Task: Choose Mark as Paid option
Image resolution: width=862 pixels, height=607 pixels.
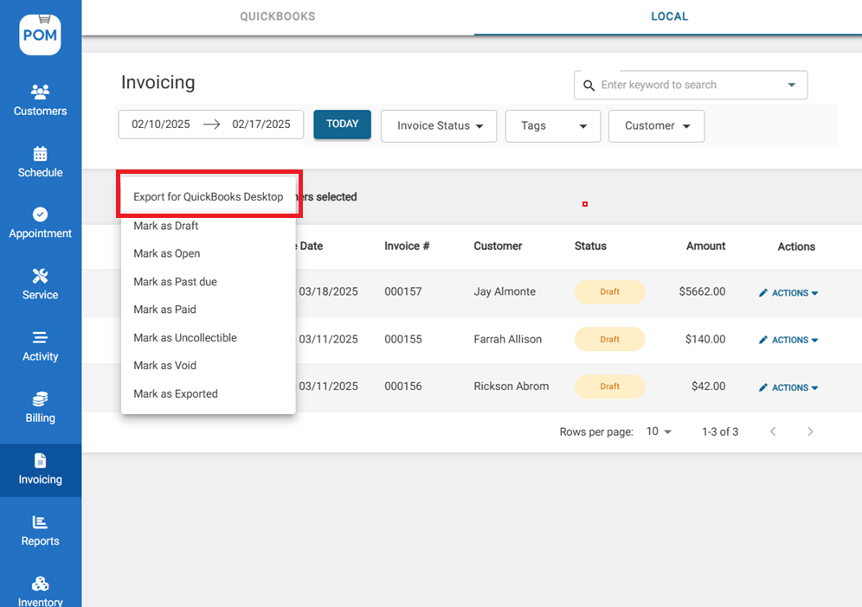Action: [x=164, y=310]
